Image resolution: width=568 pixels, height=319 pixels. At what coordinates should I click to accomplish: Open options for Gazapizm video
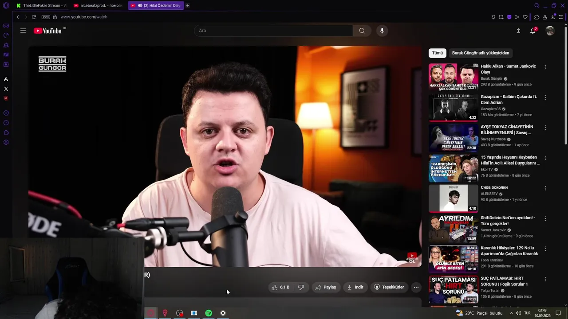pyautogui.click(x=545, y=97)
